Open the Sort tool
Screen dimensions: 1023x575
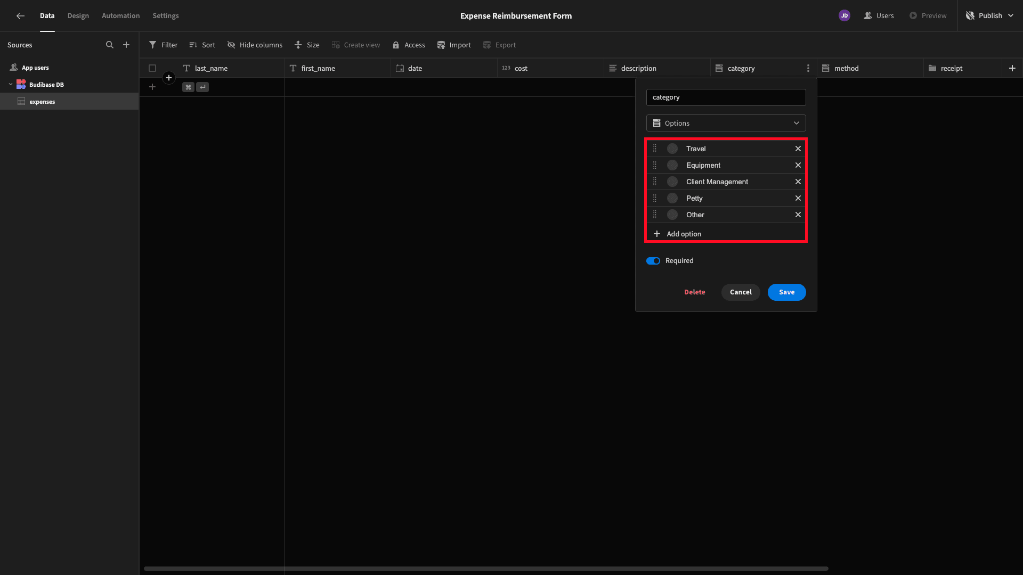pyautogui.click(x=202, y=45)
